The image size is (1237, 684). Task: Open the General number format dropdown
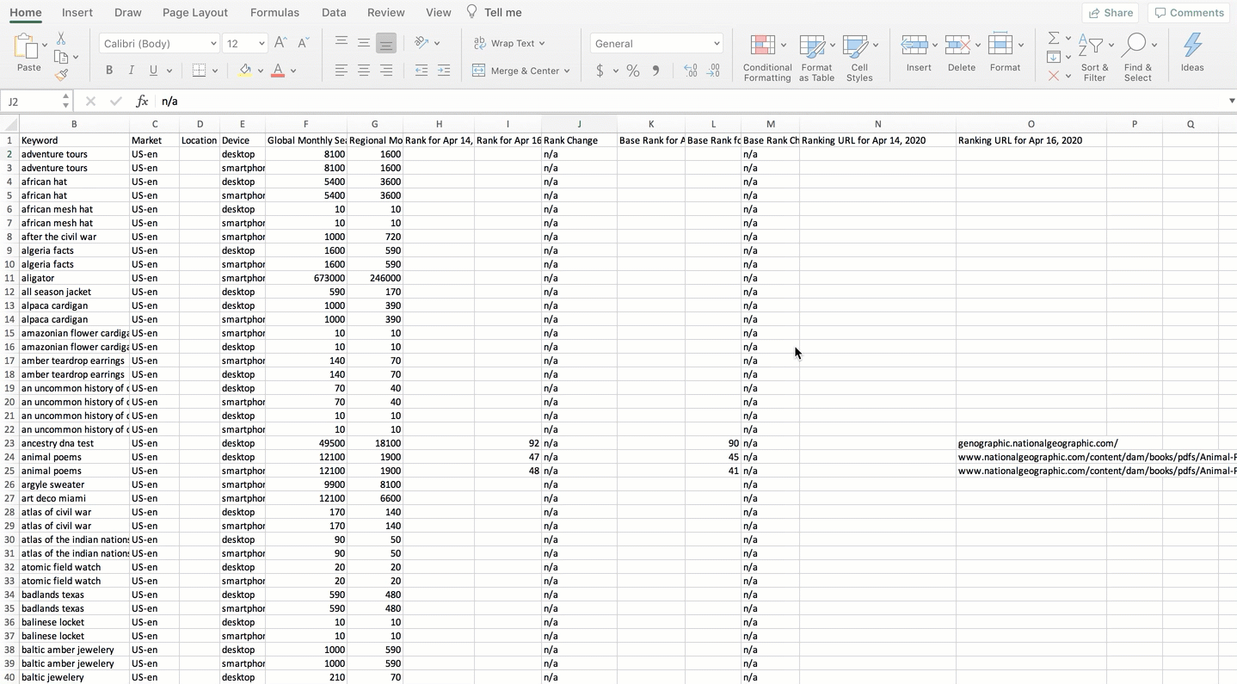655,43
